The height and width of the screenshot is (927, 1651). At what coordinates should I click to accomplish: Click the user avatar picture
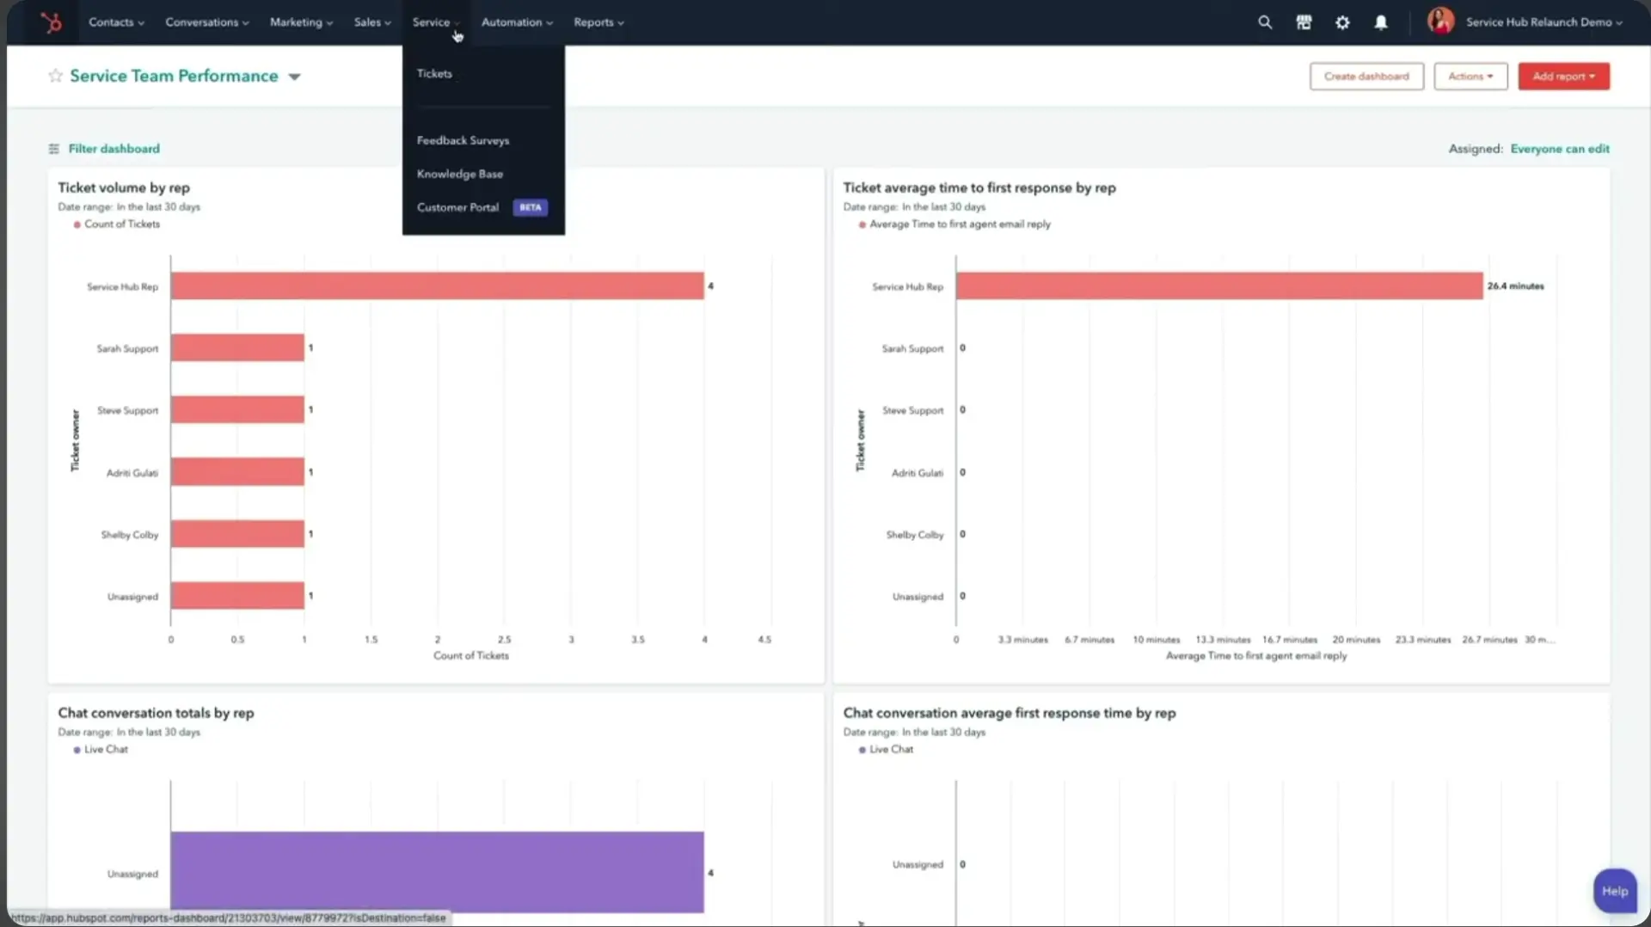[1440, 21]
